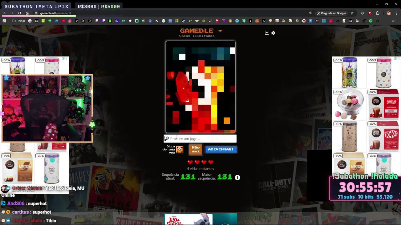Open the Steam bookmark
Screen dimensions: 401x225
(x=183, y=21)
